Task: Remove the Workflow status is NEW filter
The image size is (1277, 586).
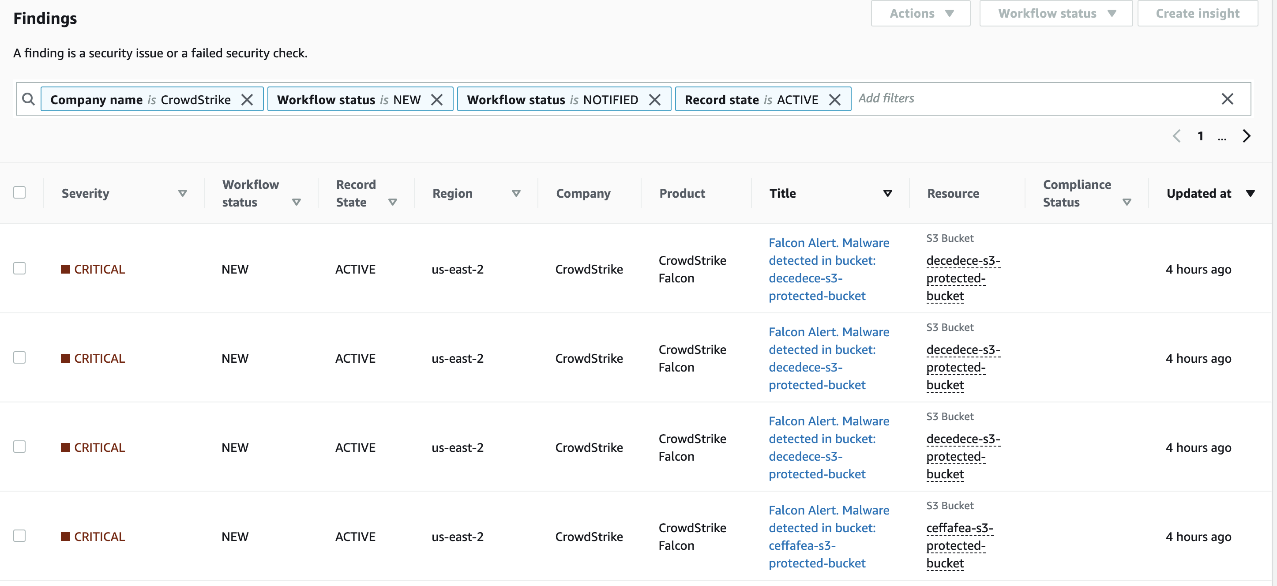Action: click(437, 100)
